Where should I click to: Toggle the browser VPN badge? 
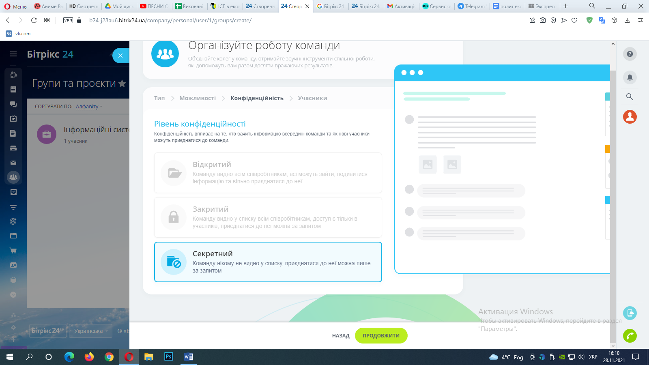pyautogui.click(x=68, y=20)
